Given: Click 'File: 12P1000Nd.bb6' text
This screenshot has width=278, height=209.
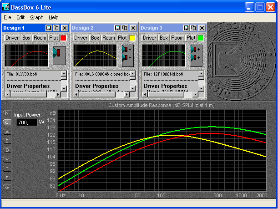Looking at the screenshot, I should 163,74.
